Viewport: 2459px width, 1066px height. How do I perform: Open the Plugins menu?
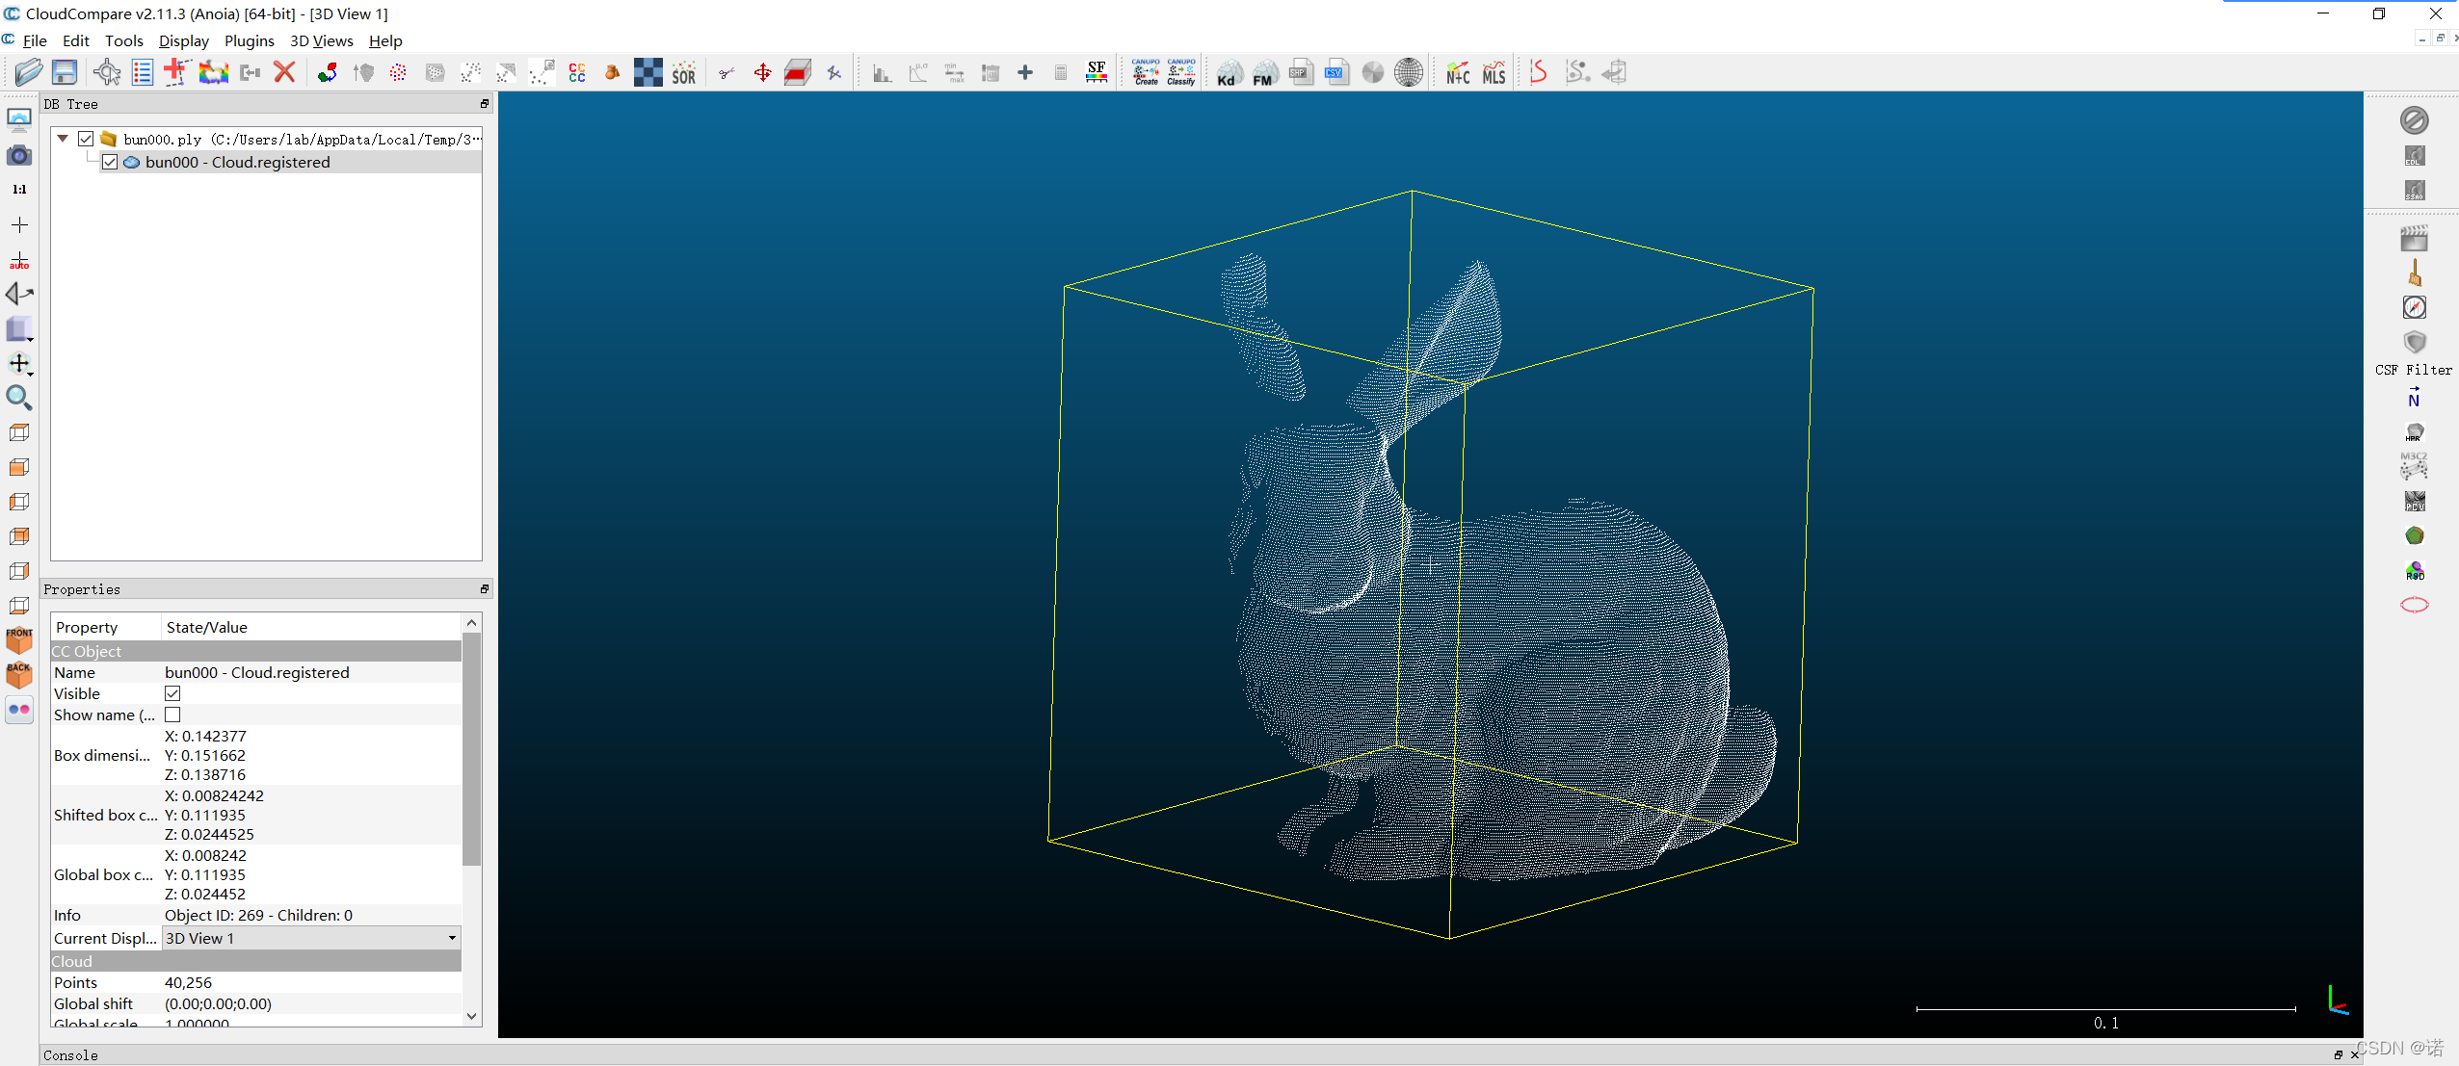249,40
